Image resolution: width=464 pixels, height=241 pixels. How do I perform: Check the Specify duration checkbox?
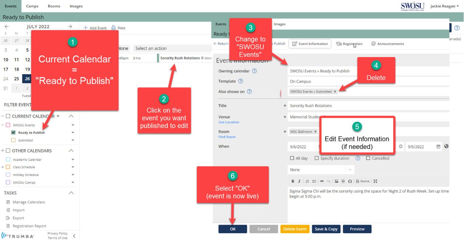[317, 158]
